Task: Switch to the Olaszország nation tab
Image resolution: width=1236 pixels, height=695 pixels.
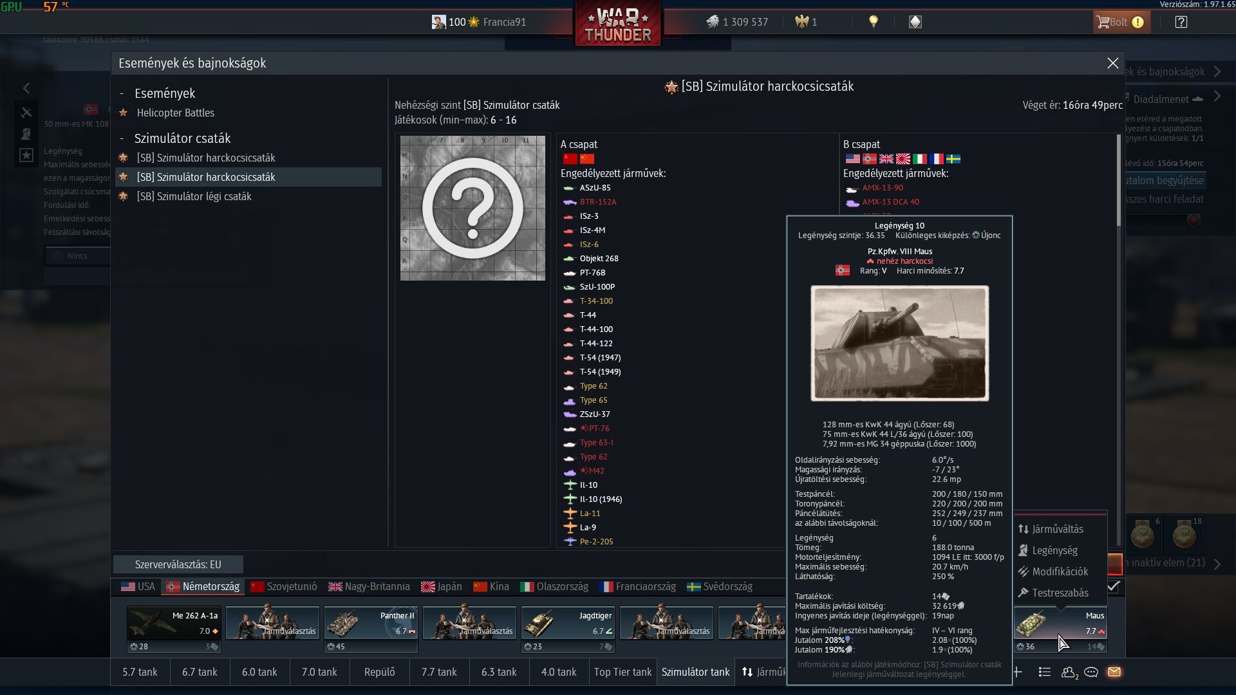Action: tap(554, 586)
